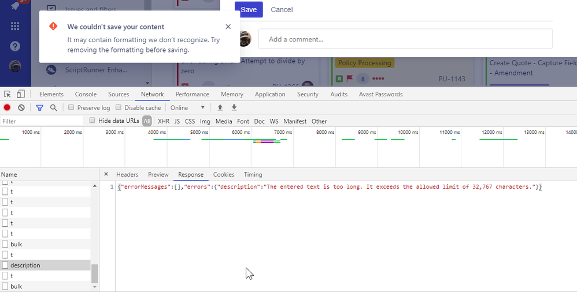Open the Memory tab
The height and width of the screenshot is (292, 577).
[232, 94]
